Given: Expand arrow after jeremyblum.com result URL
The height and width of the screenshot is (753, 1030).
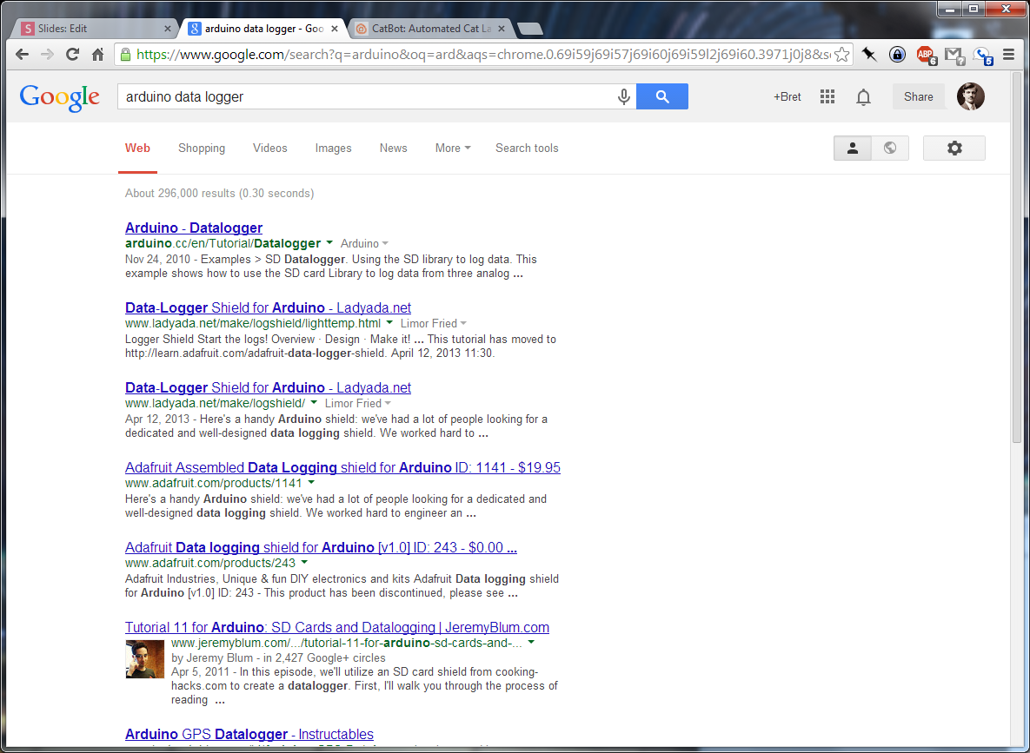Looking at the screenshot, I should 531,642.
